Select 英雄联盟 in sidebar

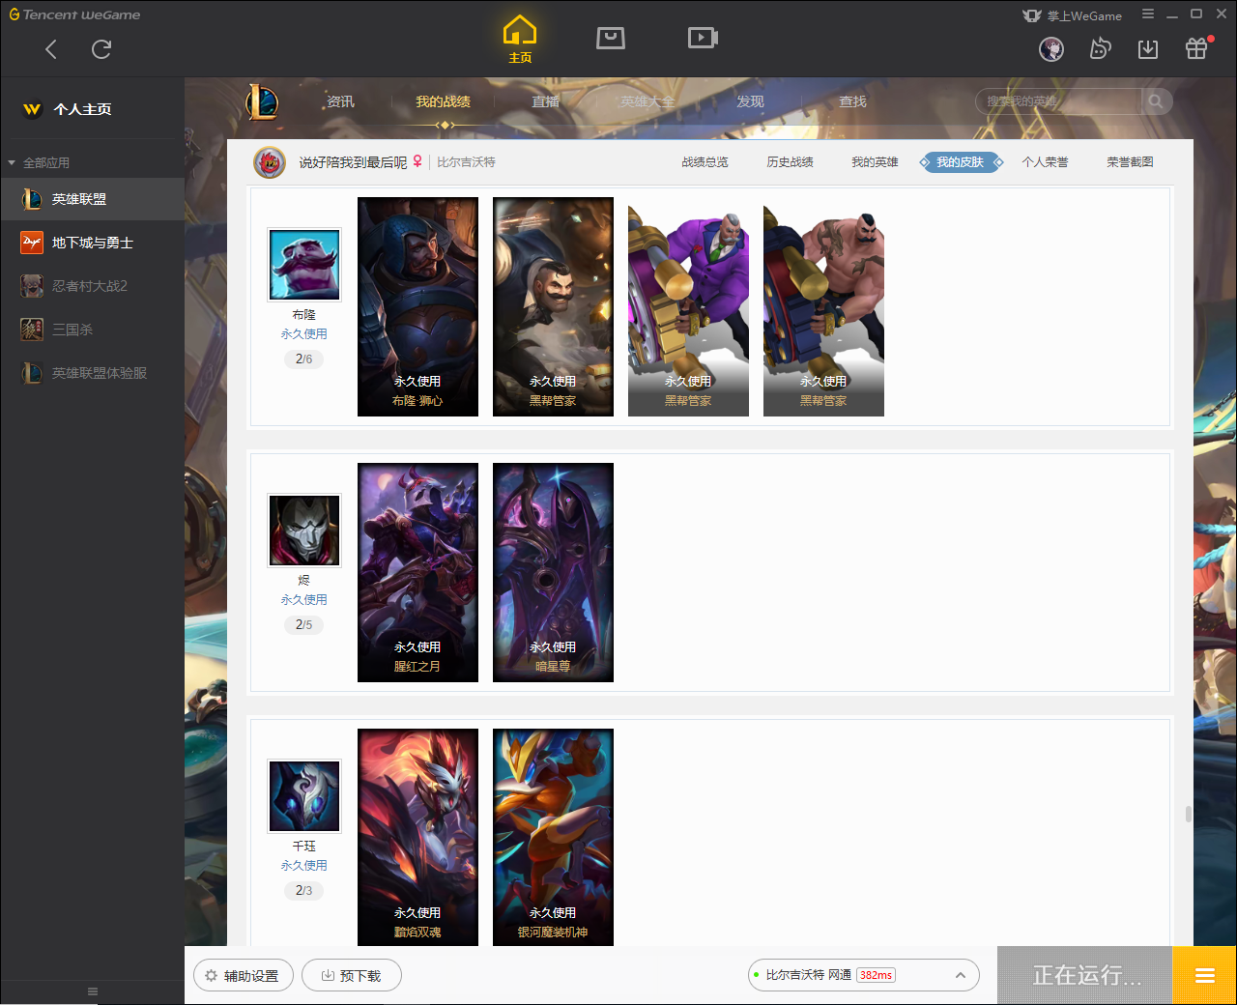click(x=92, y=199)
